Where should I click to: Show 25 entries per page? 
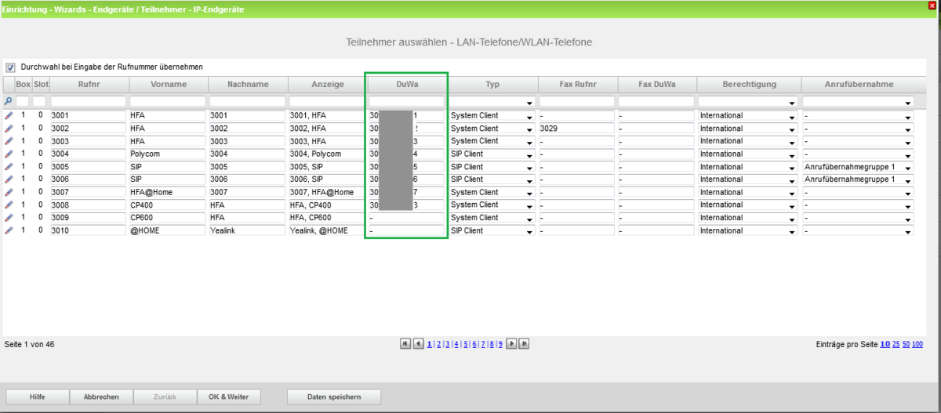click(x=896, y=345)
